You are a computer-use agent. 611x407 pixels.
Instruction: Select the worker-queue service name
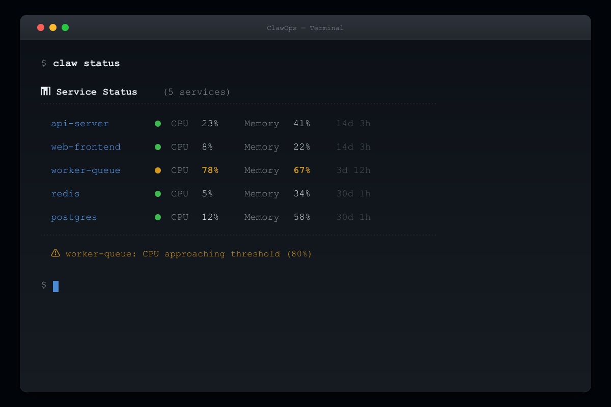pos(86,170)
